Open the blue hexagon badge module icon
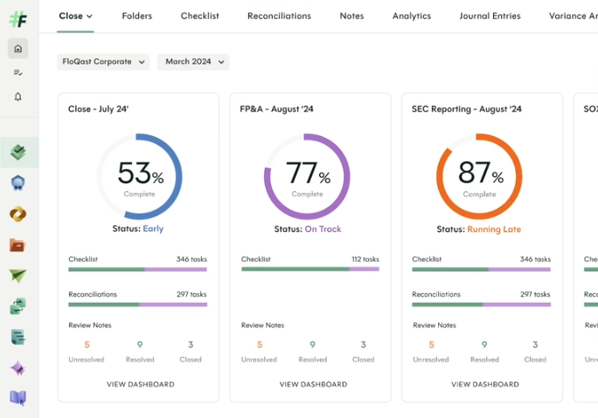598x418 pixels. (18, 183)
